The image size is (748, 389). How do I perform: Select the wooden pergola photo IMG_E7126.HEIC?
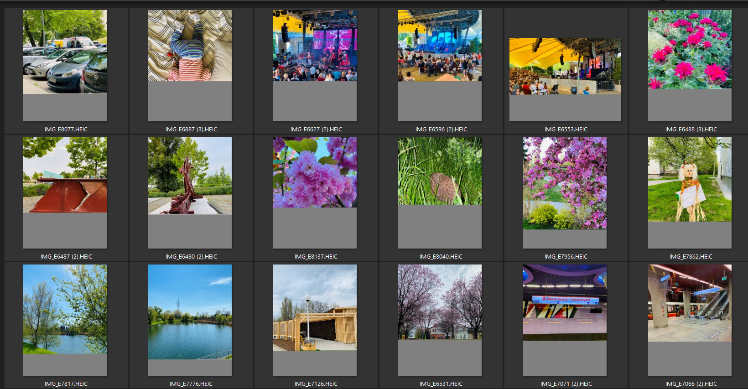[x=315, y=308]
